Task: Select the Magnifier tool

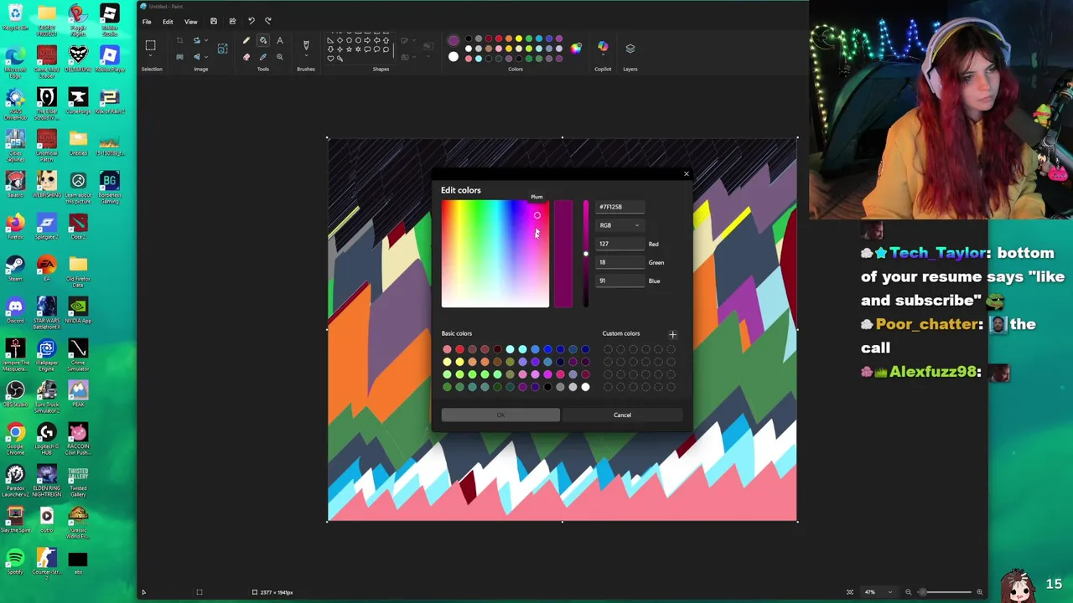Action: click(280, 57)
